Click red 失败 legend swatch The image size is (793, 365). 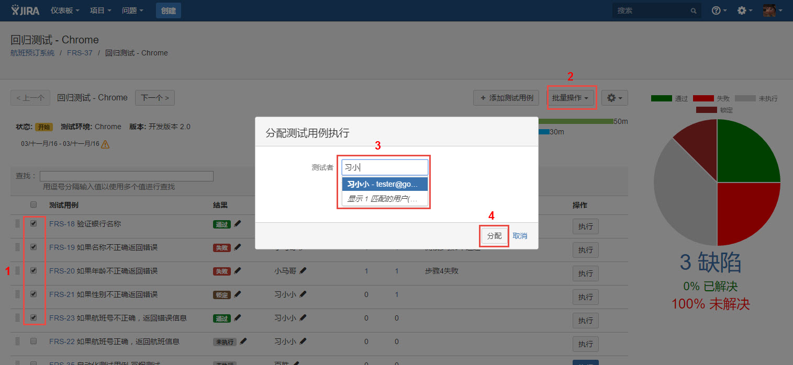[x=703, y=98]
